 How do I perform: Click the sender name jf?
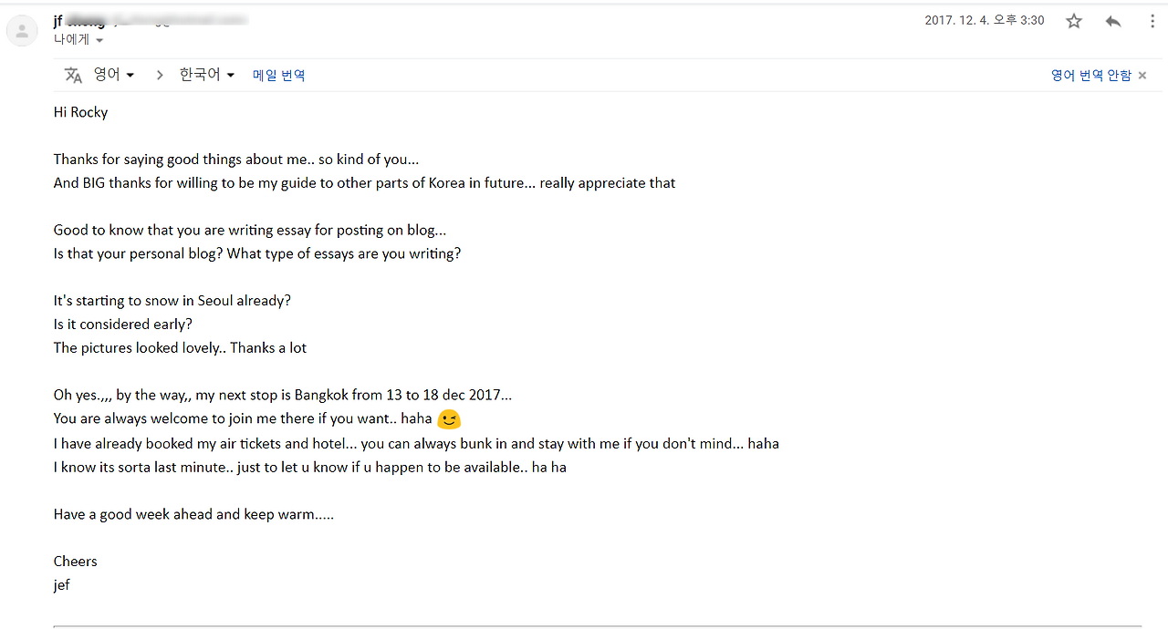pyautogui.click(x=60, y=19)
